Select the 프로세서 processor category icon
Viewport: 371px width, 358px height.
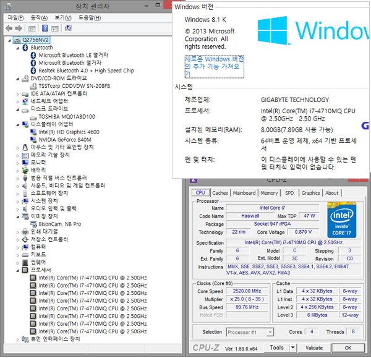click(25, 270)
